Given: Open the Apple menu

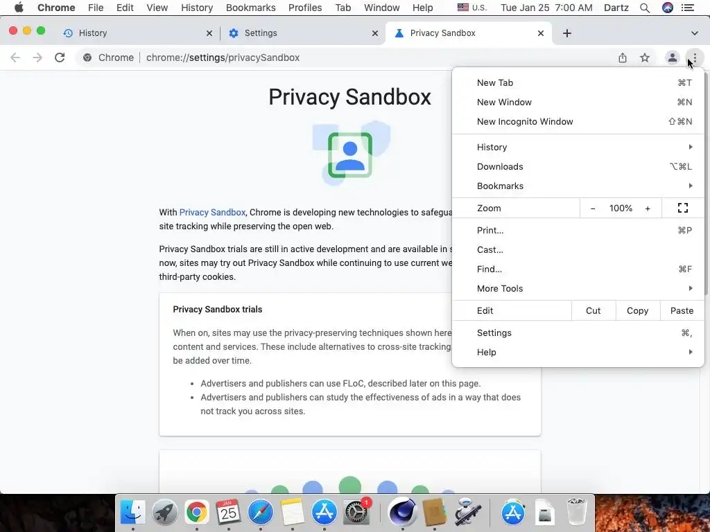Looking at the screenshot, I should tap(19, 8).
